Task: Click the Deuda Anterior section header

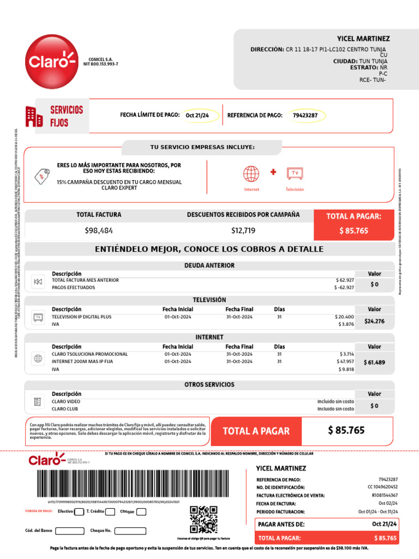Action: point(209,265)
